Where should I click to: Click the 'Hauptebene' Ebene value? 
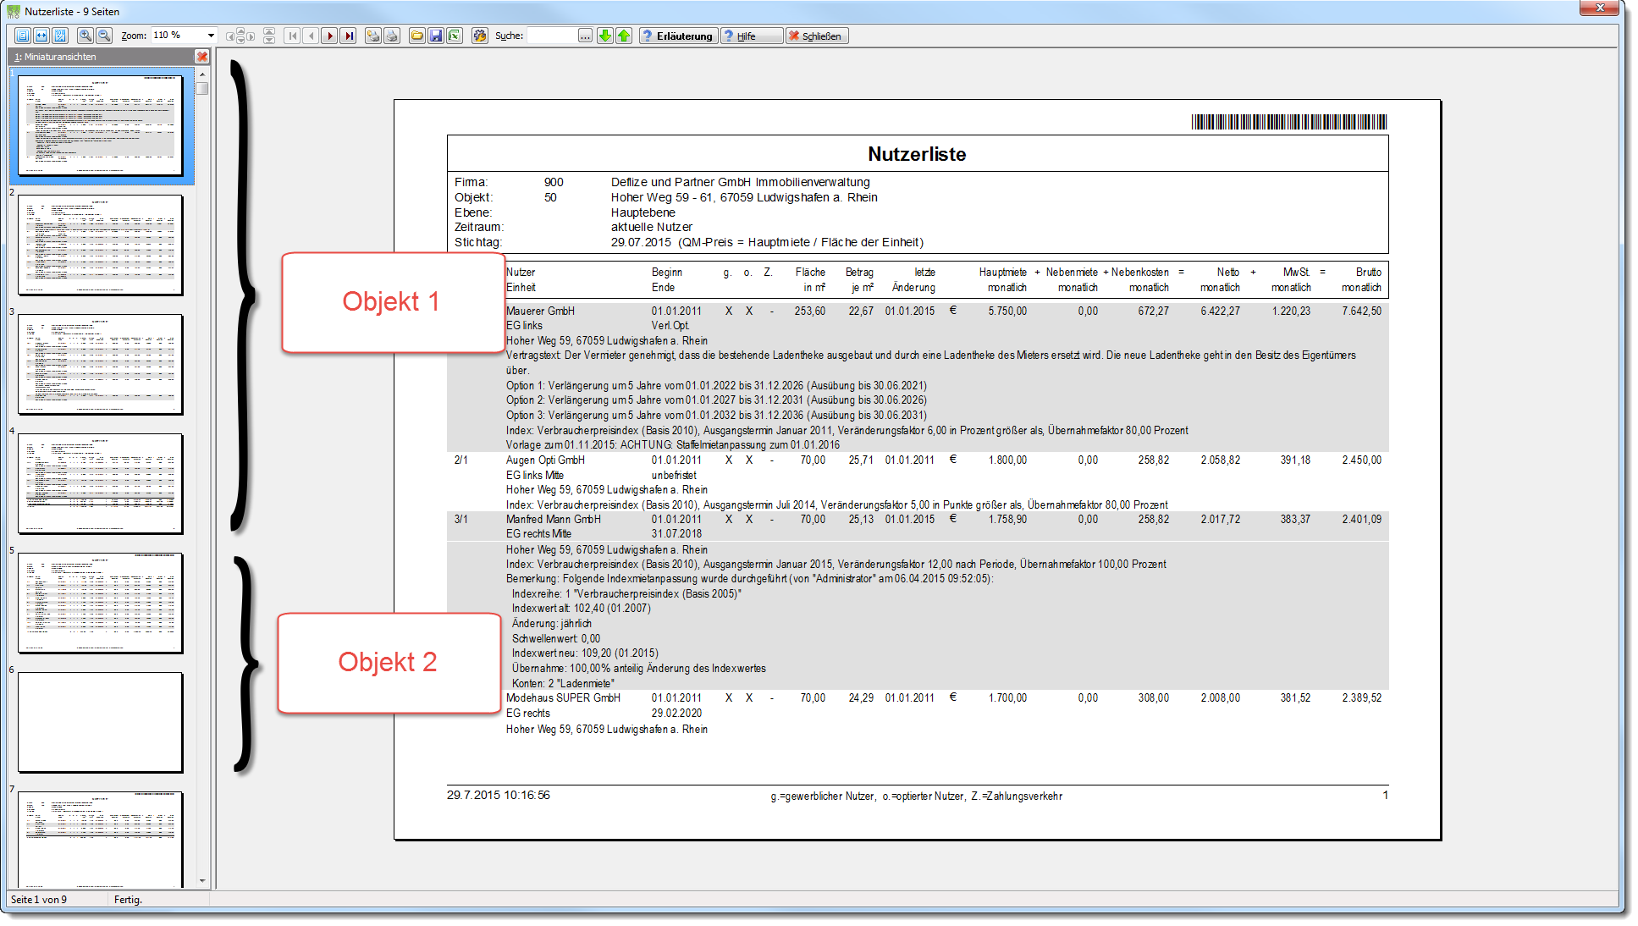click(x=643, y=212)
